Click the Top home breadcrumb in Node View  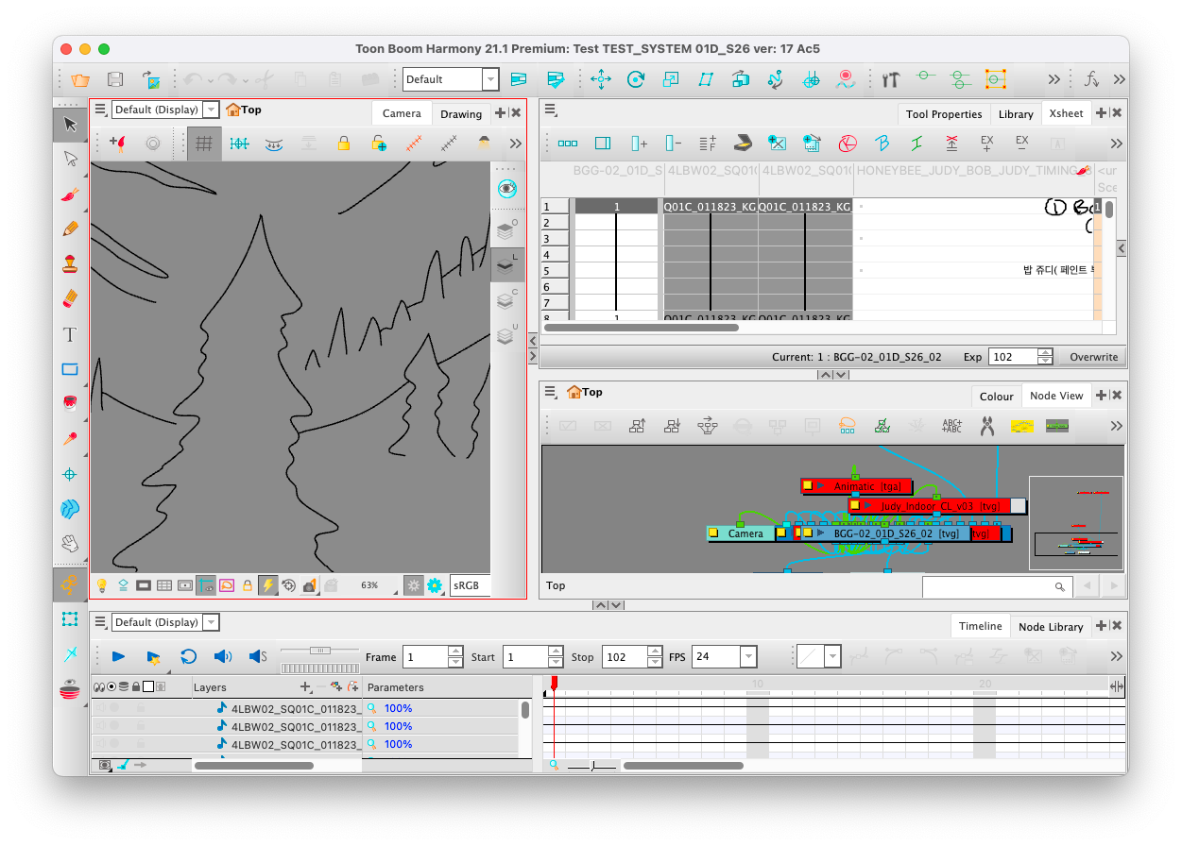click(x=584, y=392)
